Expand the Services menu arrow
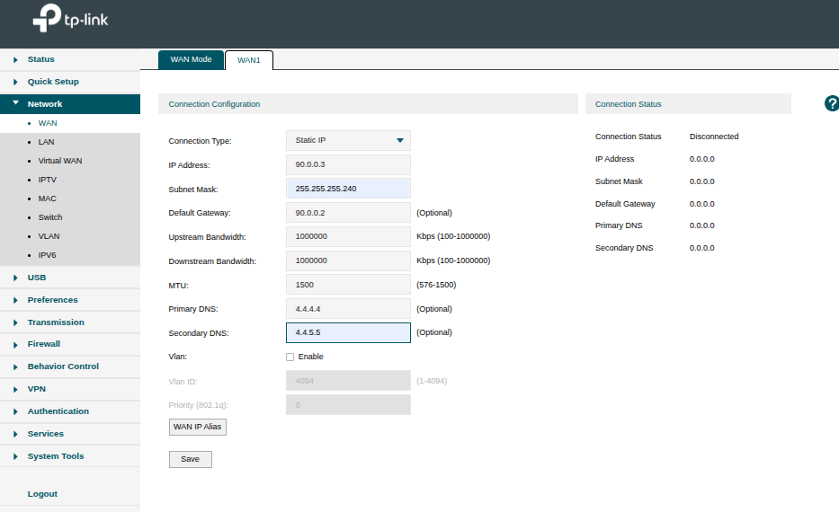 (x=15, y=435)
